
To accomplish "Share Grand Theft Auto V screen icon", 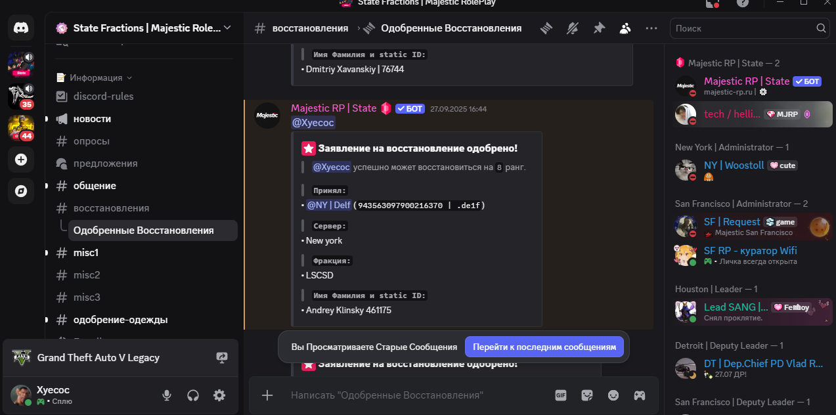I will point(221,358).
